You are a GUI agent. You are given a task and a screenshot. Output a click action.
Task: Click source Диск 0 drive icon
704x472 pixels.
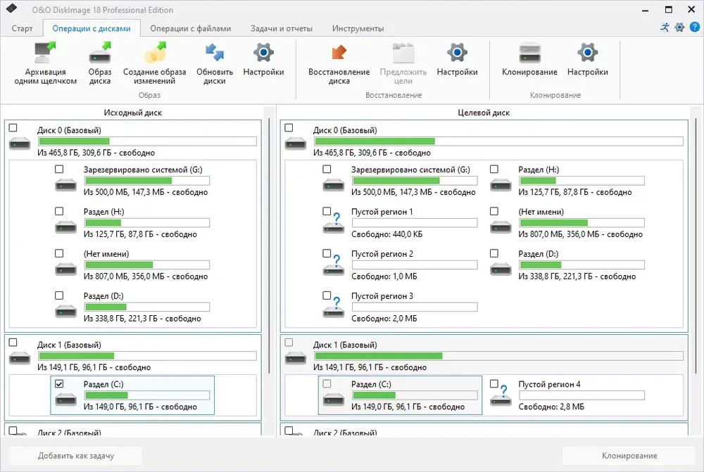pos(20,144)
